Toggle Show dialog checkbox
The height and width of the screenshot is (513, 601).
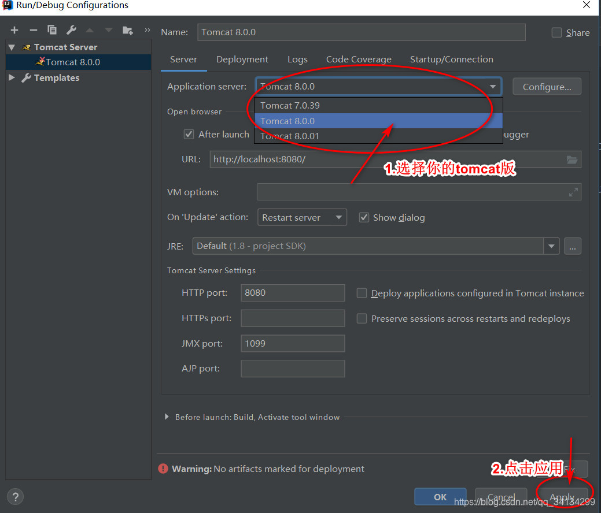(364, 217)
